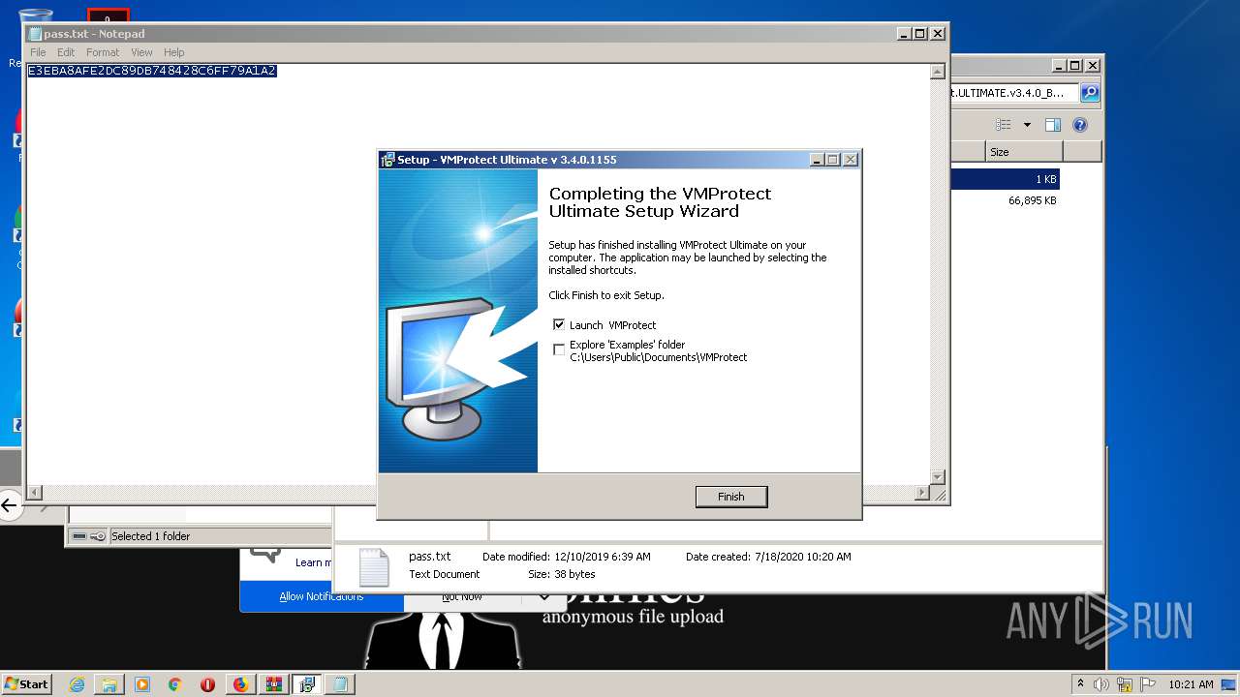
Task: Click the Explorer change view icon
Action: tap(1004, 125)
